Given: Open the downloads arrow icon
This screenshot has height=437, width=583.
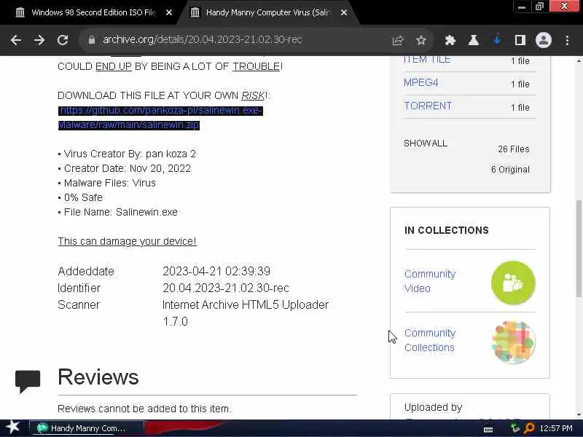Looking at the screenshot, I should click(x=497, y=40).
